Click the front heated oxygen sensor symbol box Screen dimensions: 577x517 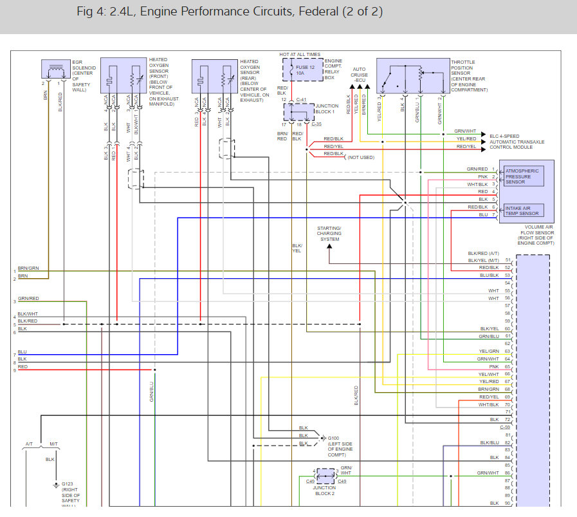[x=124, y=75]
